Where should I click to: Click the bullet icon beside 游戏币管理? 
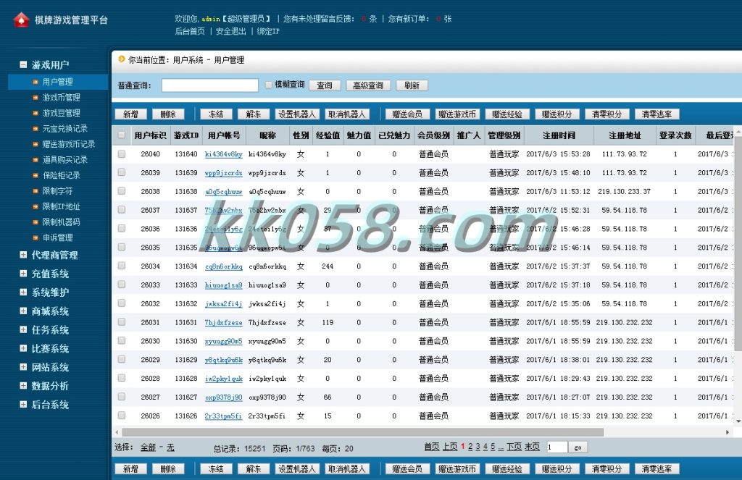tap(35, 98)
